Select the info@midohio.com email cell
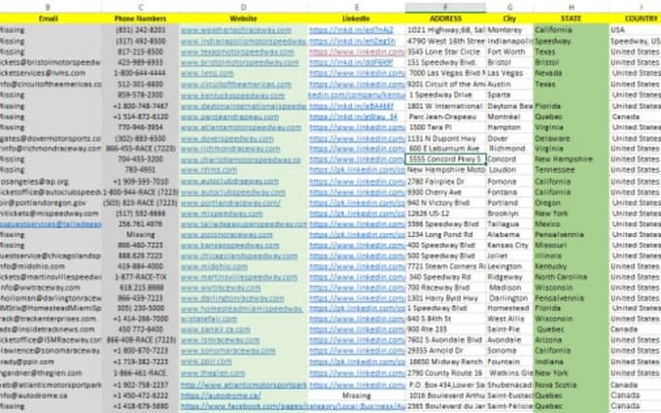 (51, 267)
